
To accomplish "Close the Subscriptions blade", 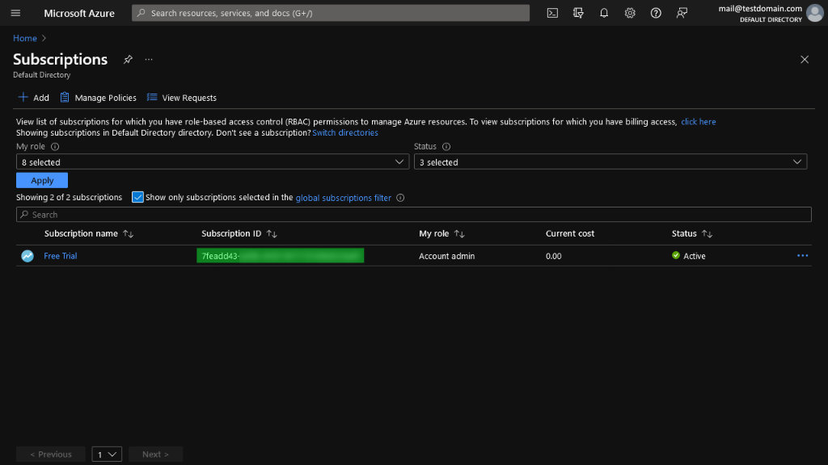I will point(805,60).
